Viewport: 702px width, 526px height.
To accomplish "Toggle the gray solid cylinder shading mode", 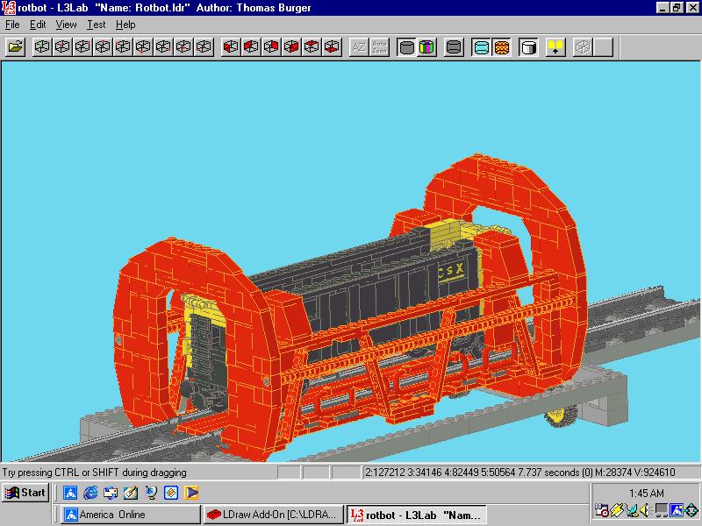I will (406, 47).
